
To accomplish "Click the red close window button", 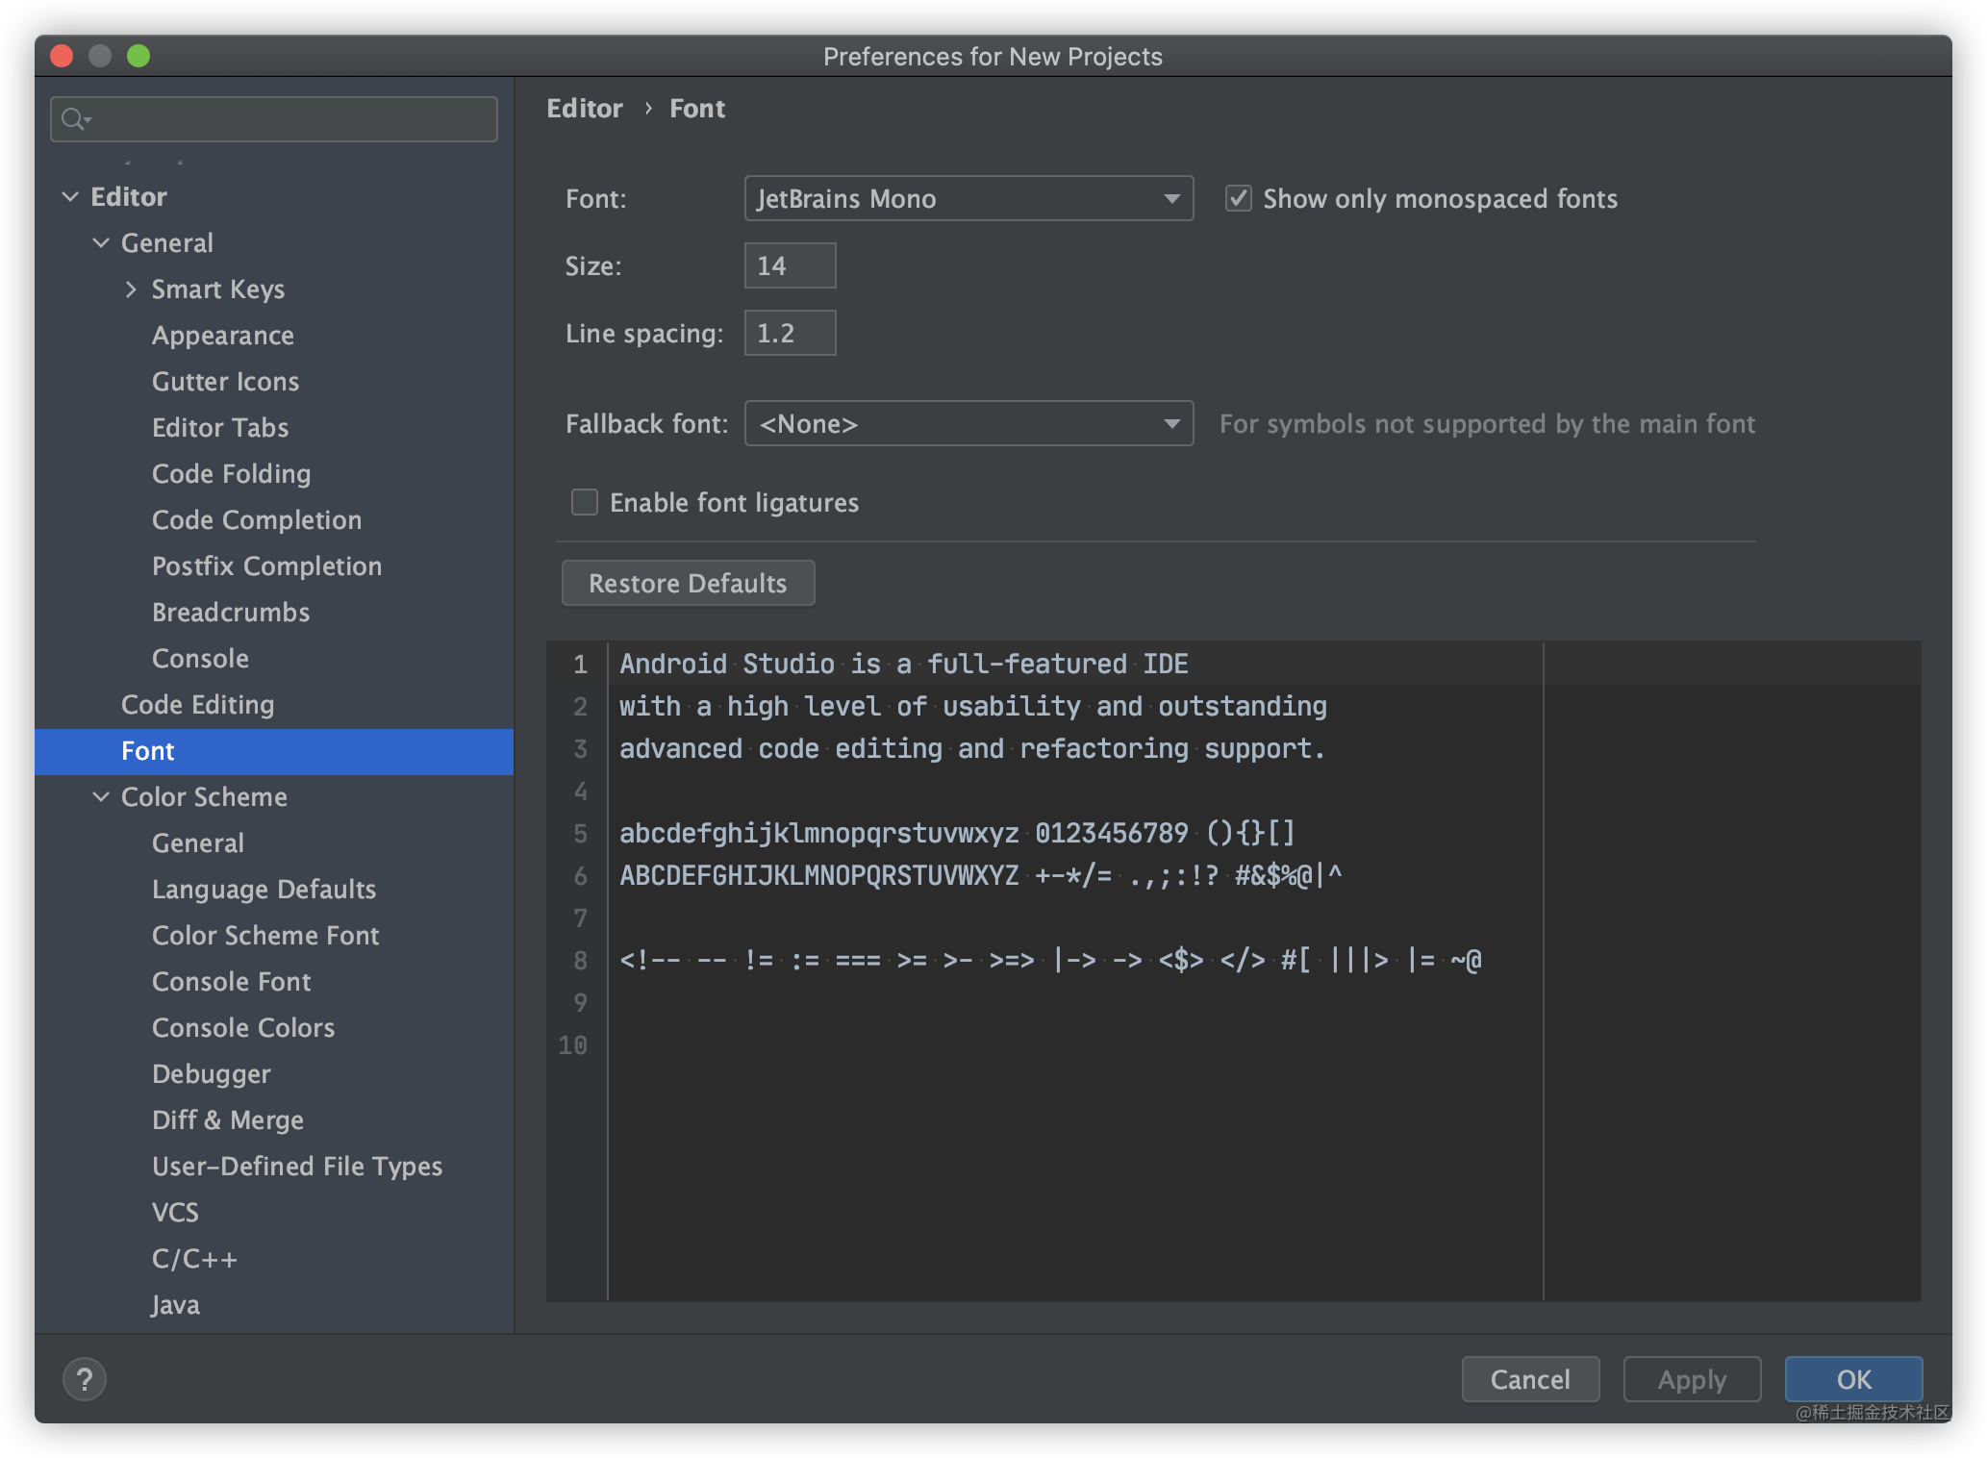I will pos(62,56).
